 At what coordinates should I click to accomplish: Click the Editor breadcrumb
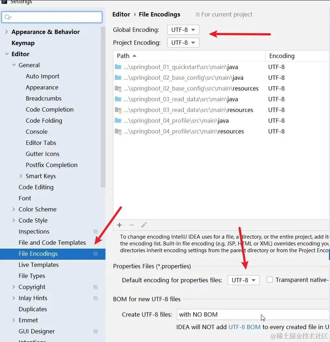(121, 14)
